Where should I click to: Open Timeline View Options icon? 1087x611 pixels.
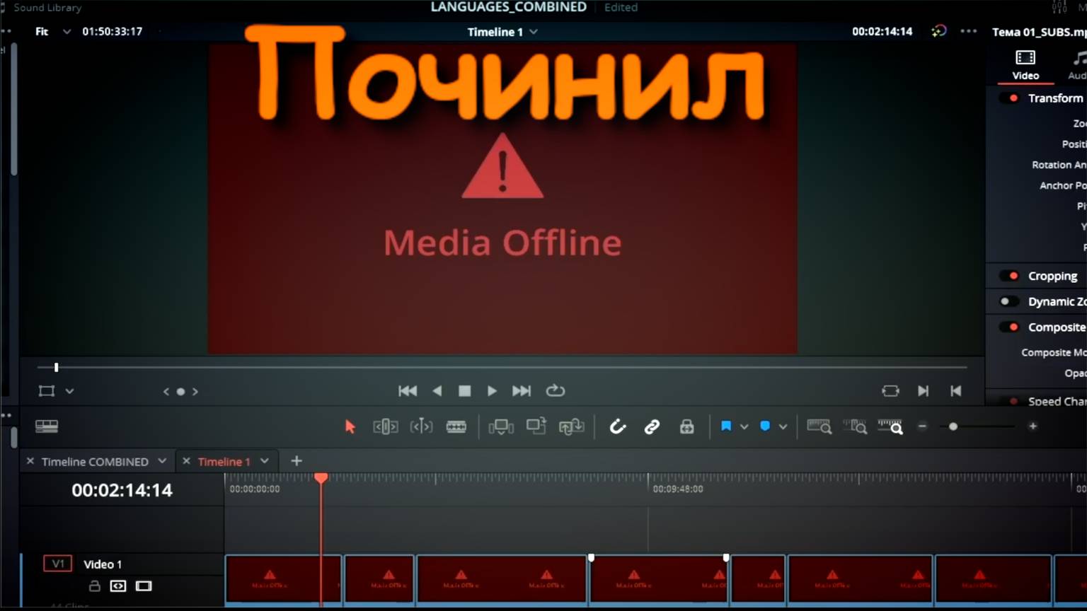[x=47, y=426]
